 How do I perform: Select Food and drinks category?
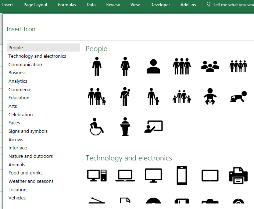[25, 173]
